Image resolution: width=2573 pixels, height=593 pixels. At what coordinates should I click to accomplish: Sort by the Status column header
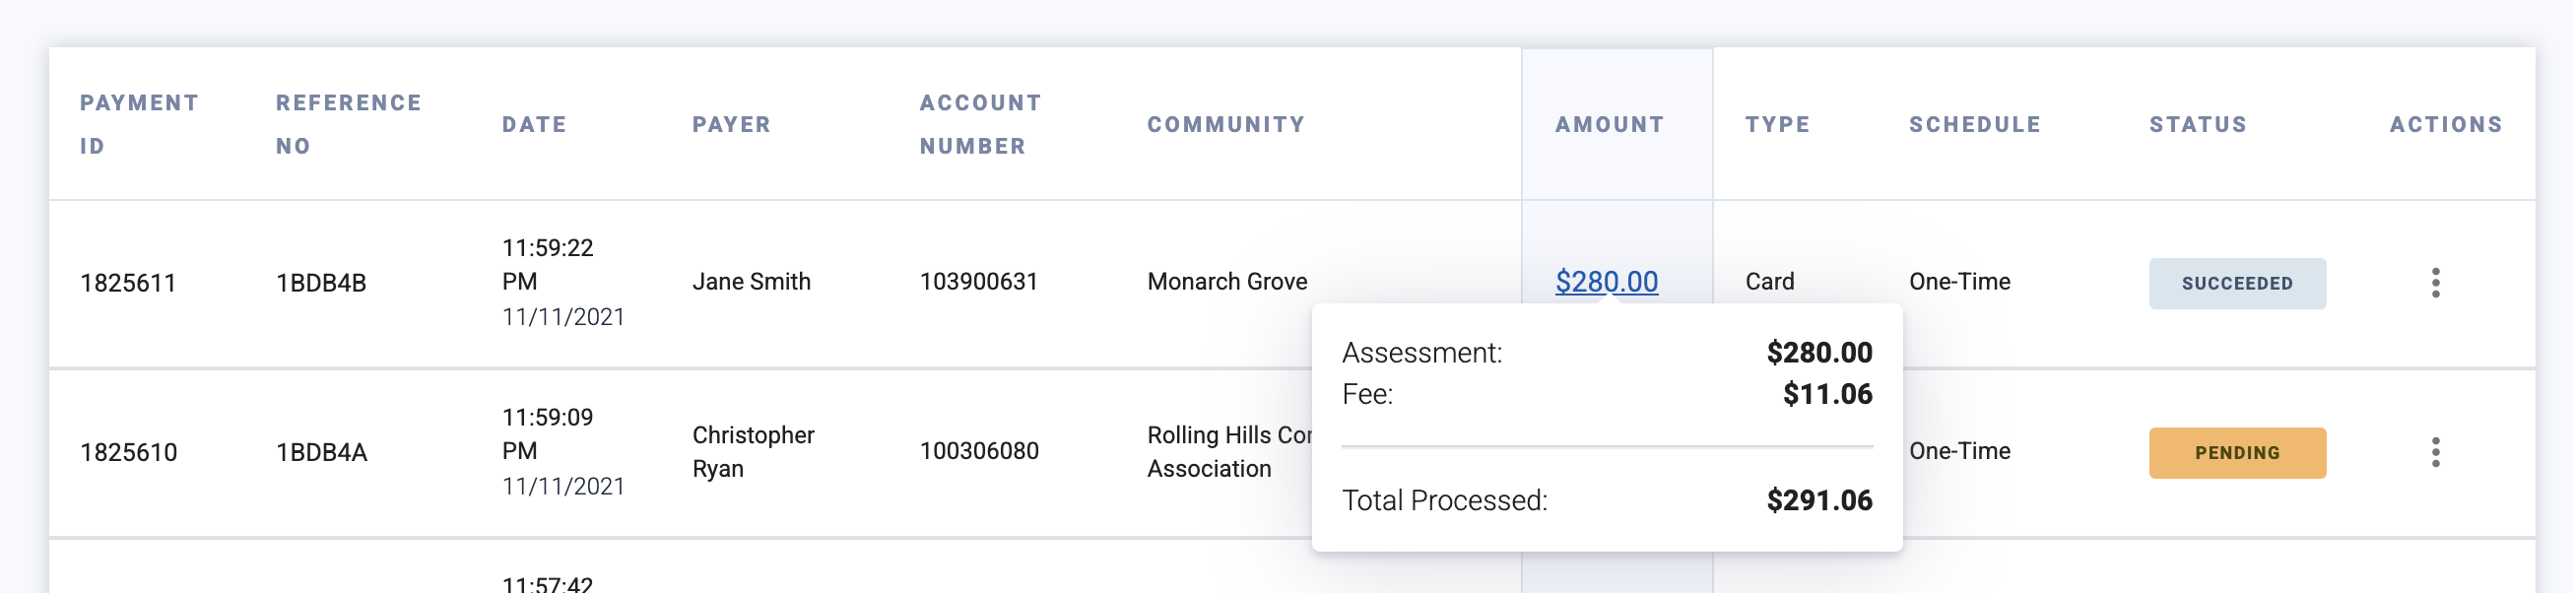tap(2198, 125)
